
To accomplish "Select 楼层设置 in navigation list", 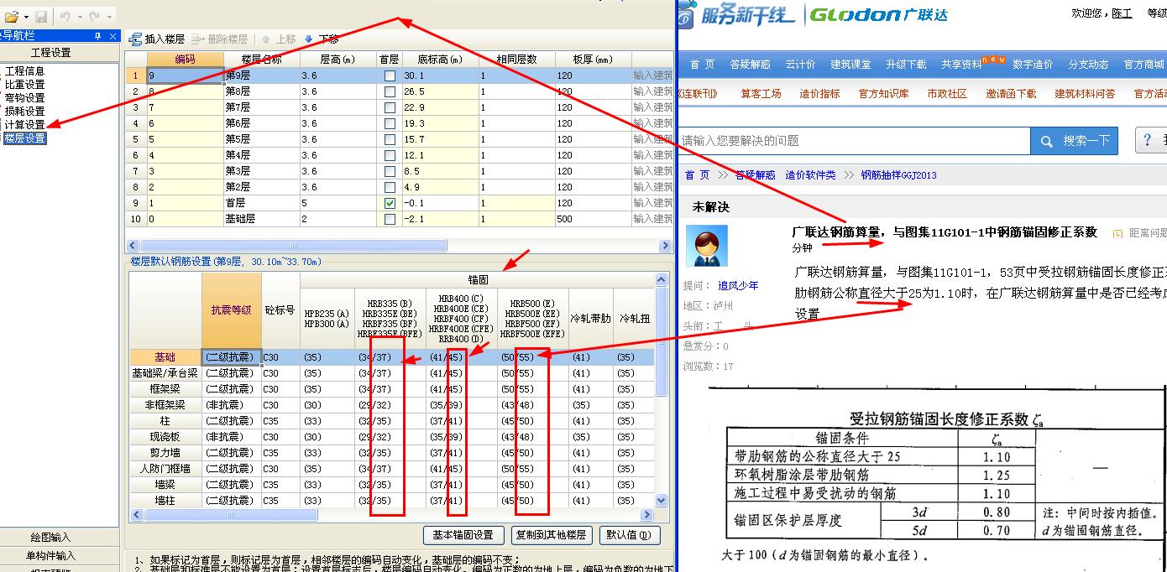I will click(x=25, y=138).
